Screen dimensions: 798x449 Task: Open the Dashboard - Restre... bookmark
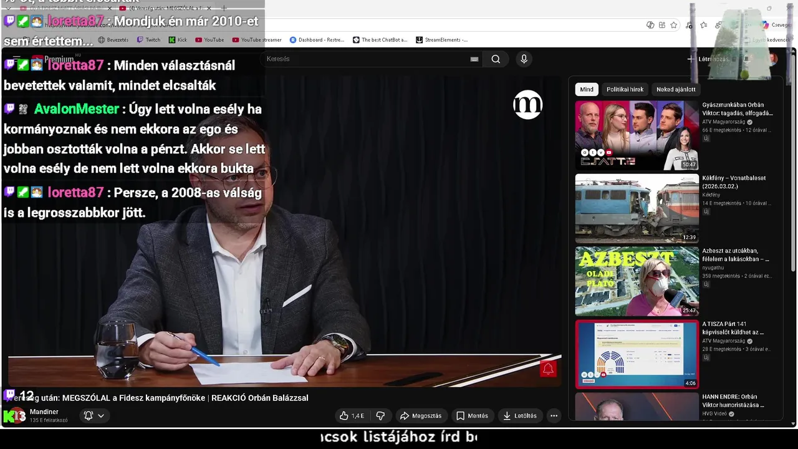tap(317, 40)
